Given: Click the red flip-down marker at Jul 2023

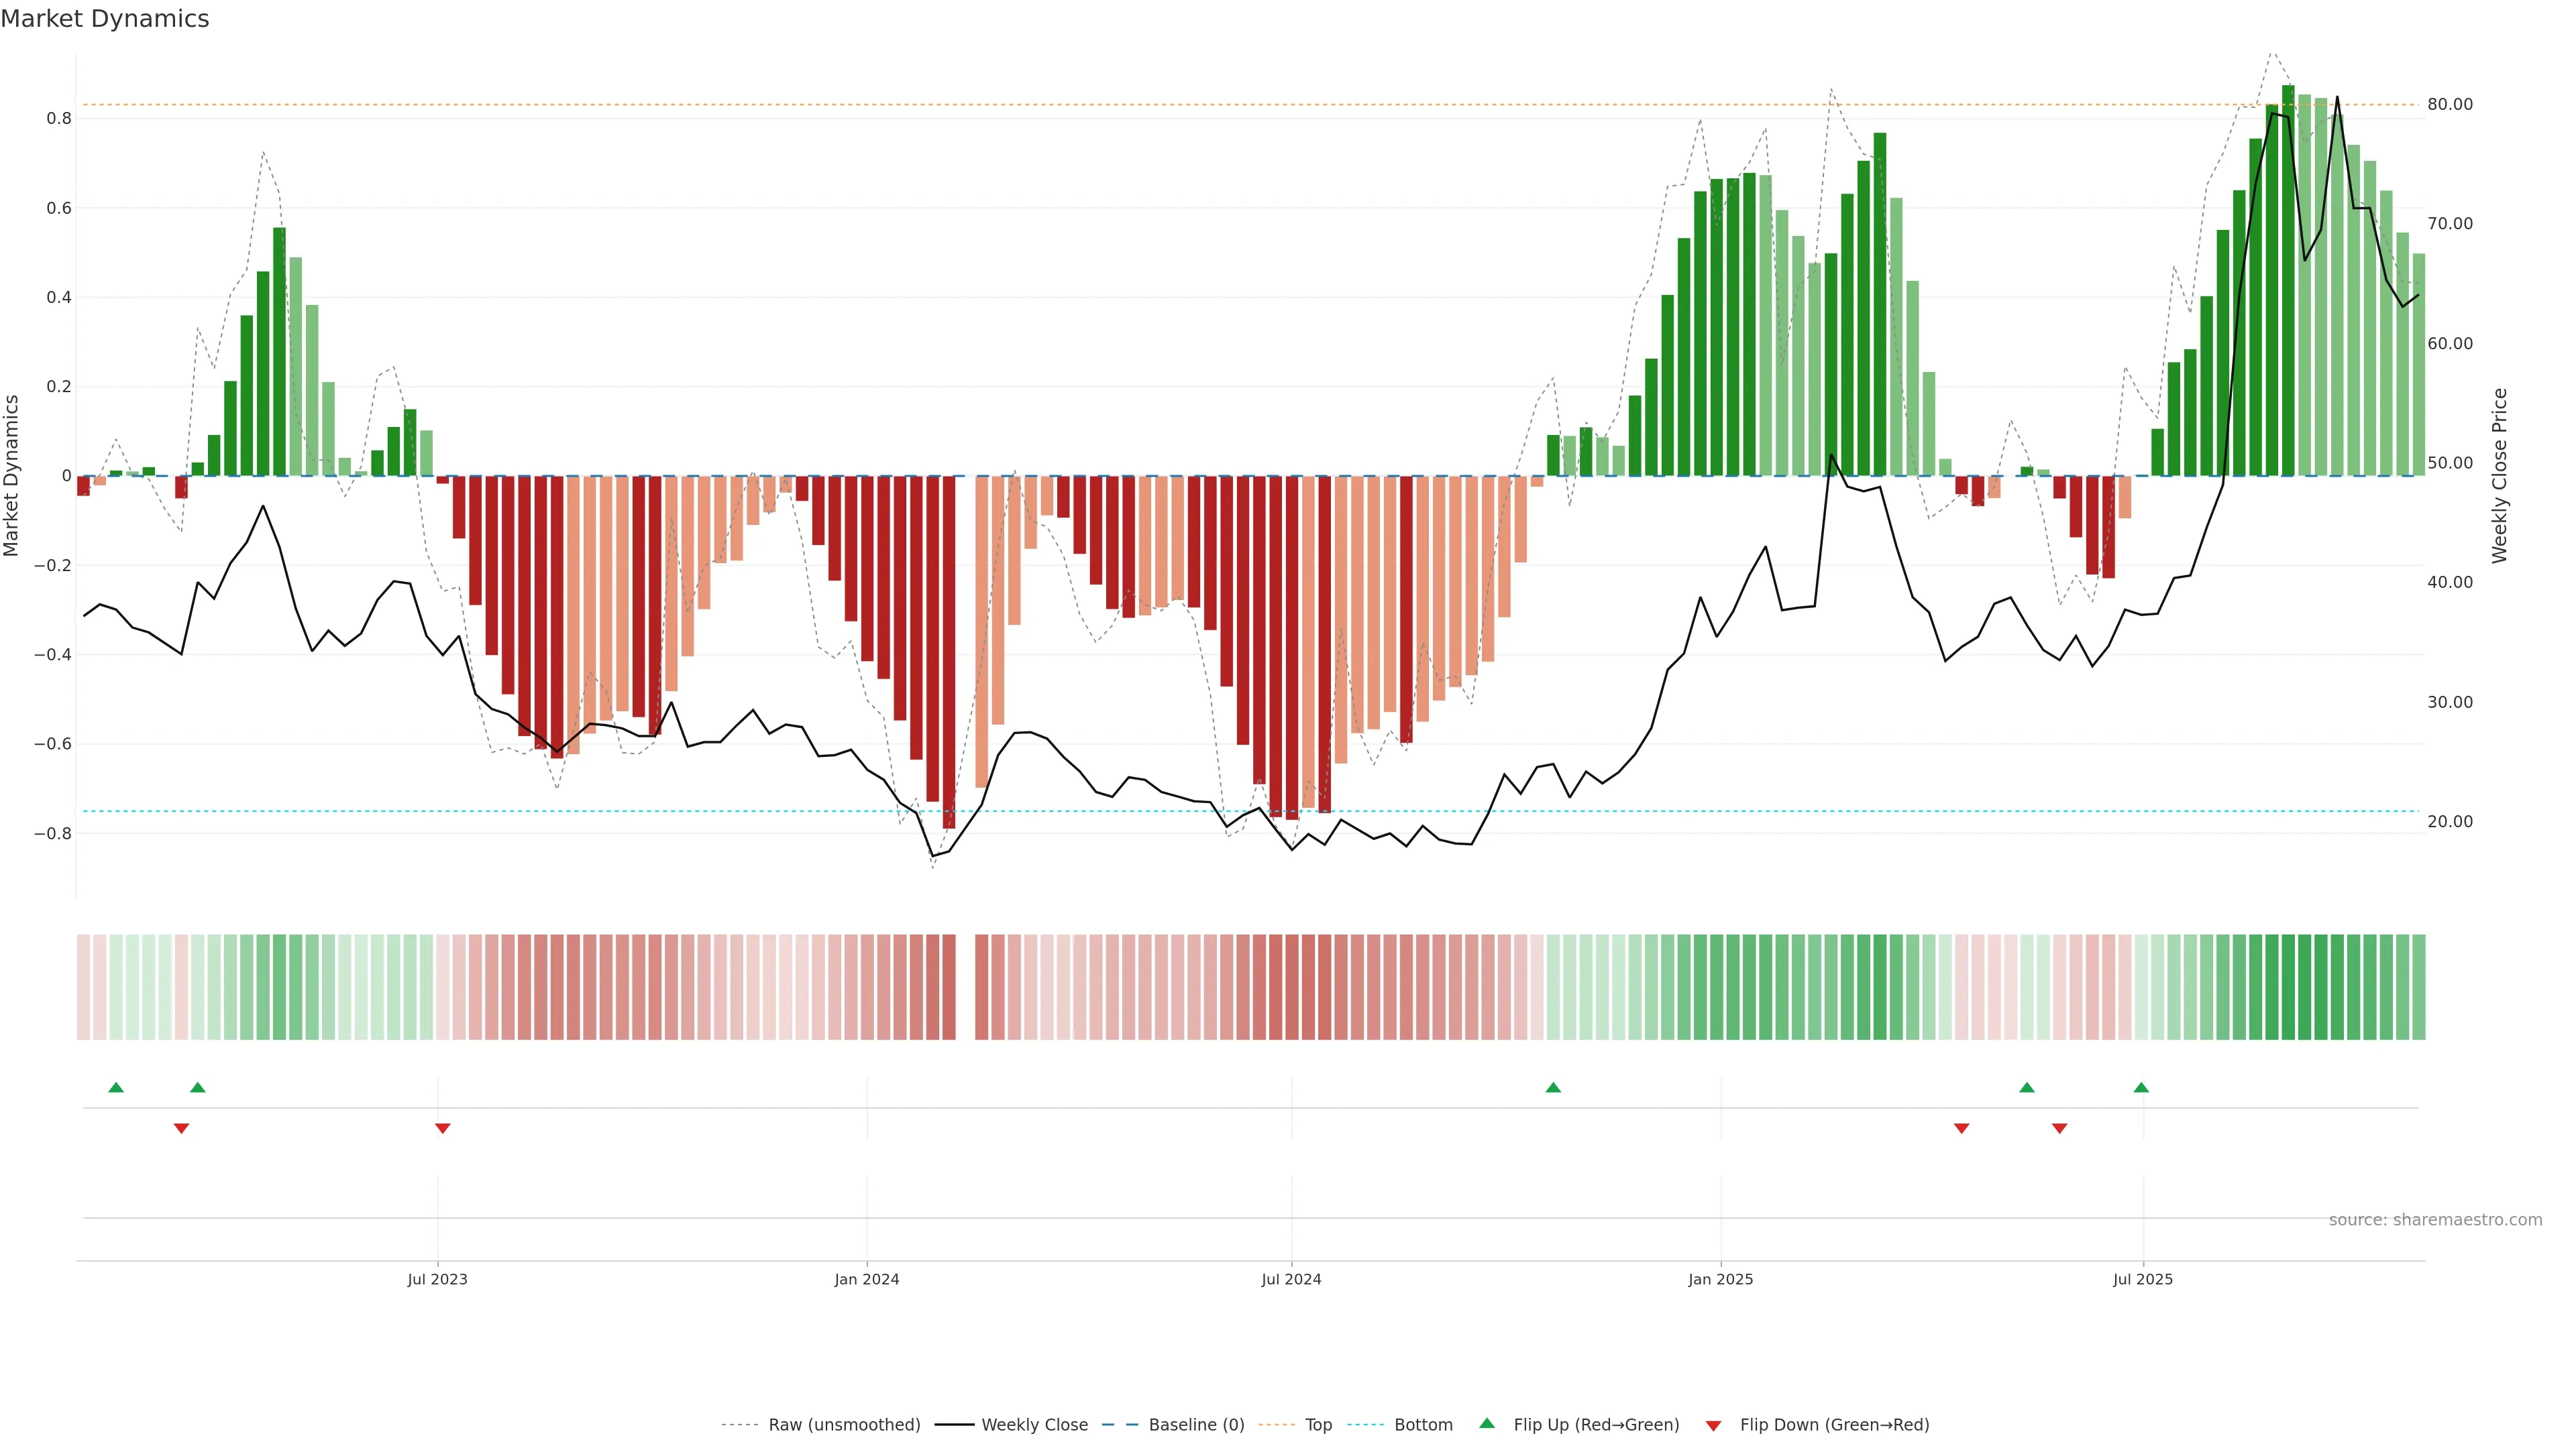Looking at the screenshot, I should (443, 1128).
